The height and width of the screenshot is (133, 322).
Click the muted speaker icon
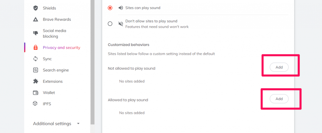(121, 24)
